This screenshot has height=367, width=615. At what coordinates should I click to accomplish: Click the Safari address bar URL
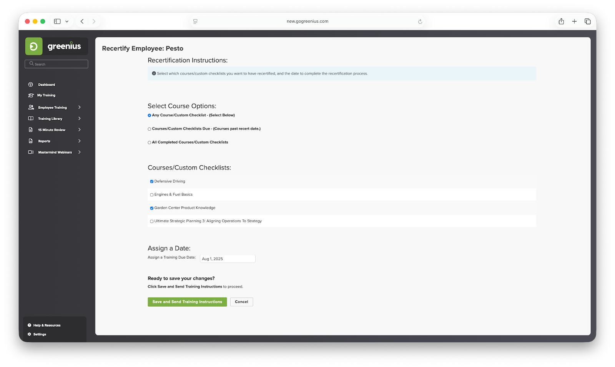coord(307,22)
